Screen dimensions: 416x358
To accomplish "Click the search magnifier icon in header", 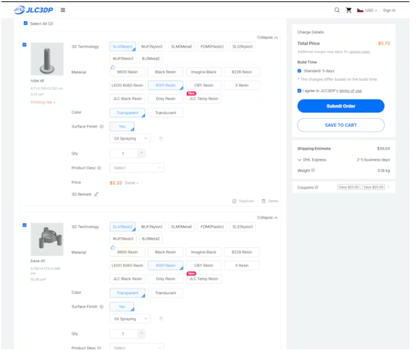I will 337,10.
